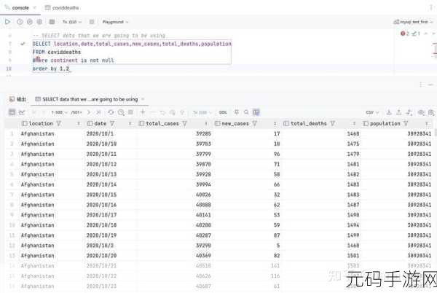Filter the location column
The height and width of the screenshot is (293, 437).
click(x=58, y=123)
